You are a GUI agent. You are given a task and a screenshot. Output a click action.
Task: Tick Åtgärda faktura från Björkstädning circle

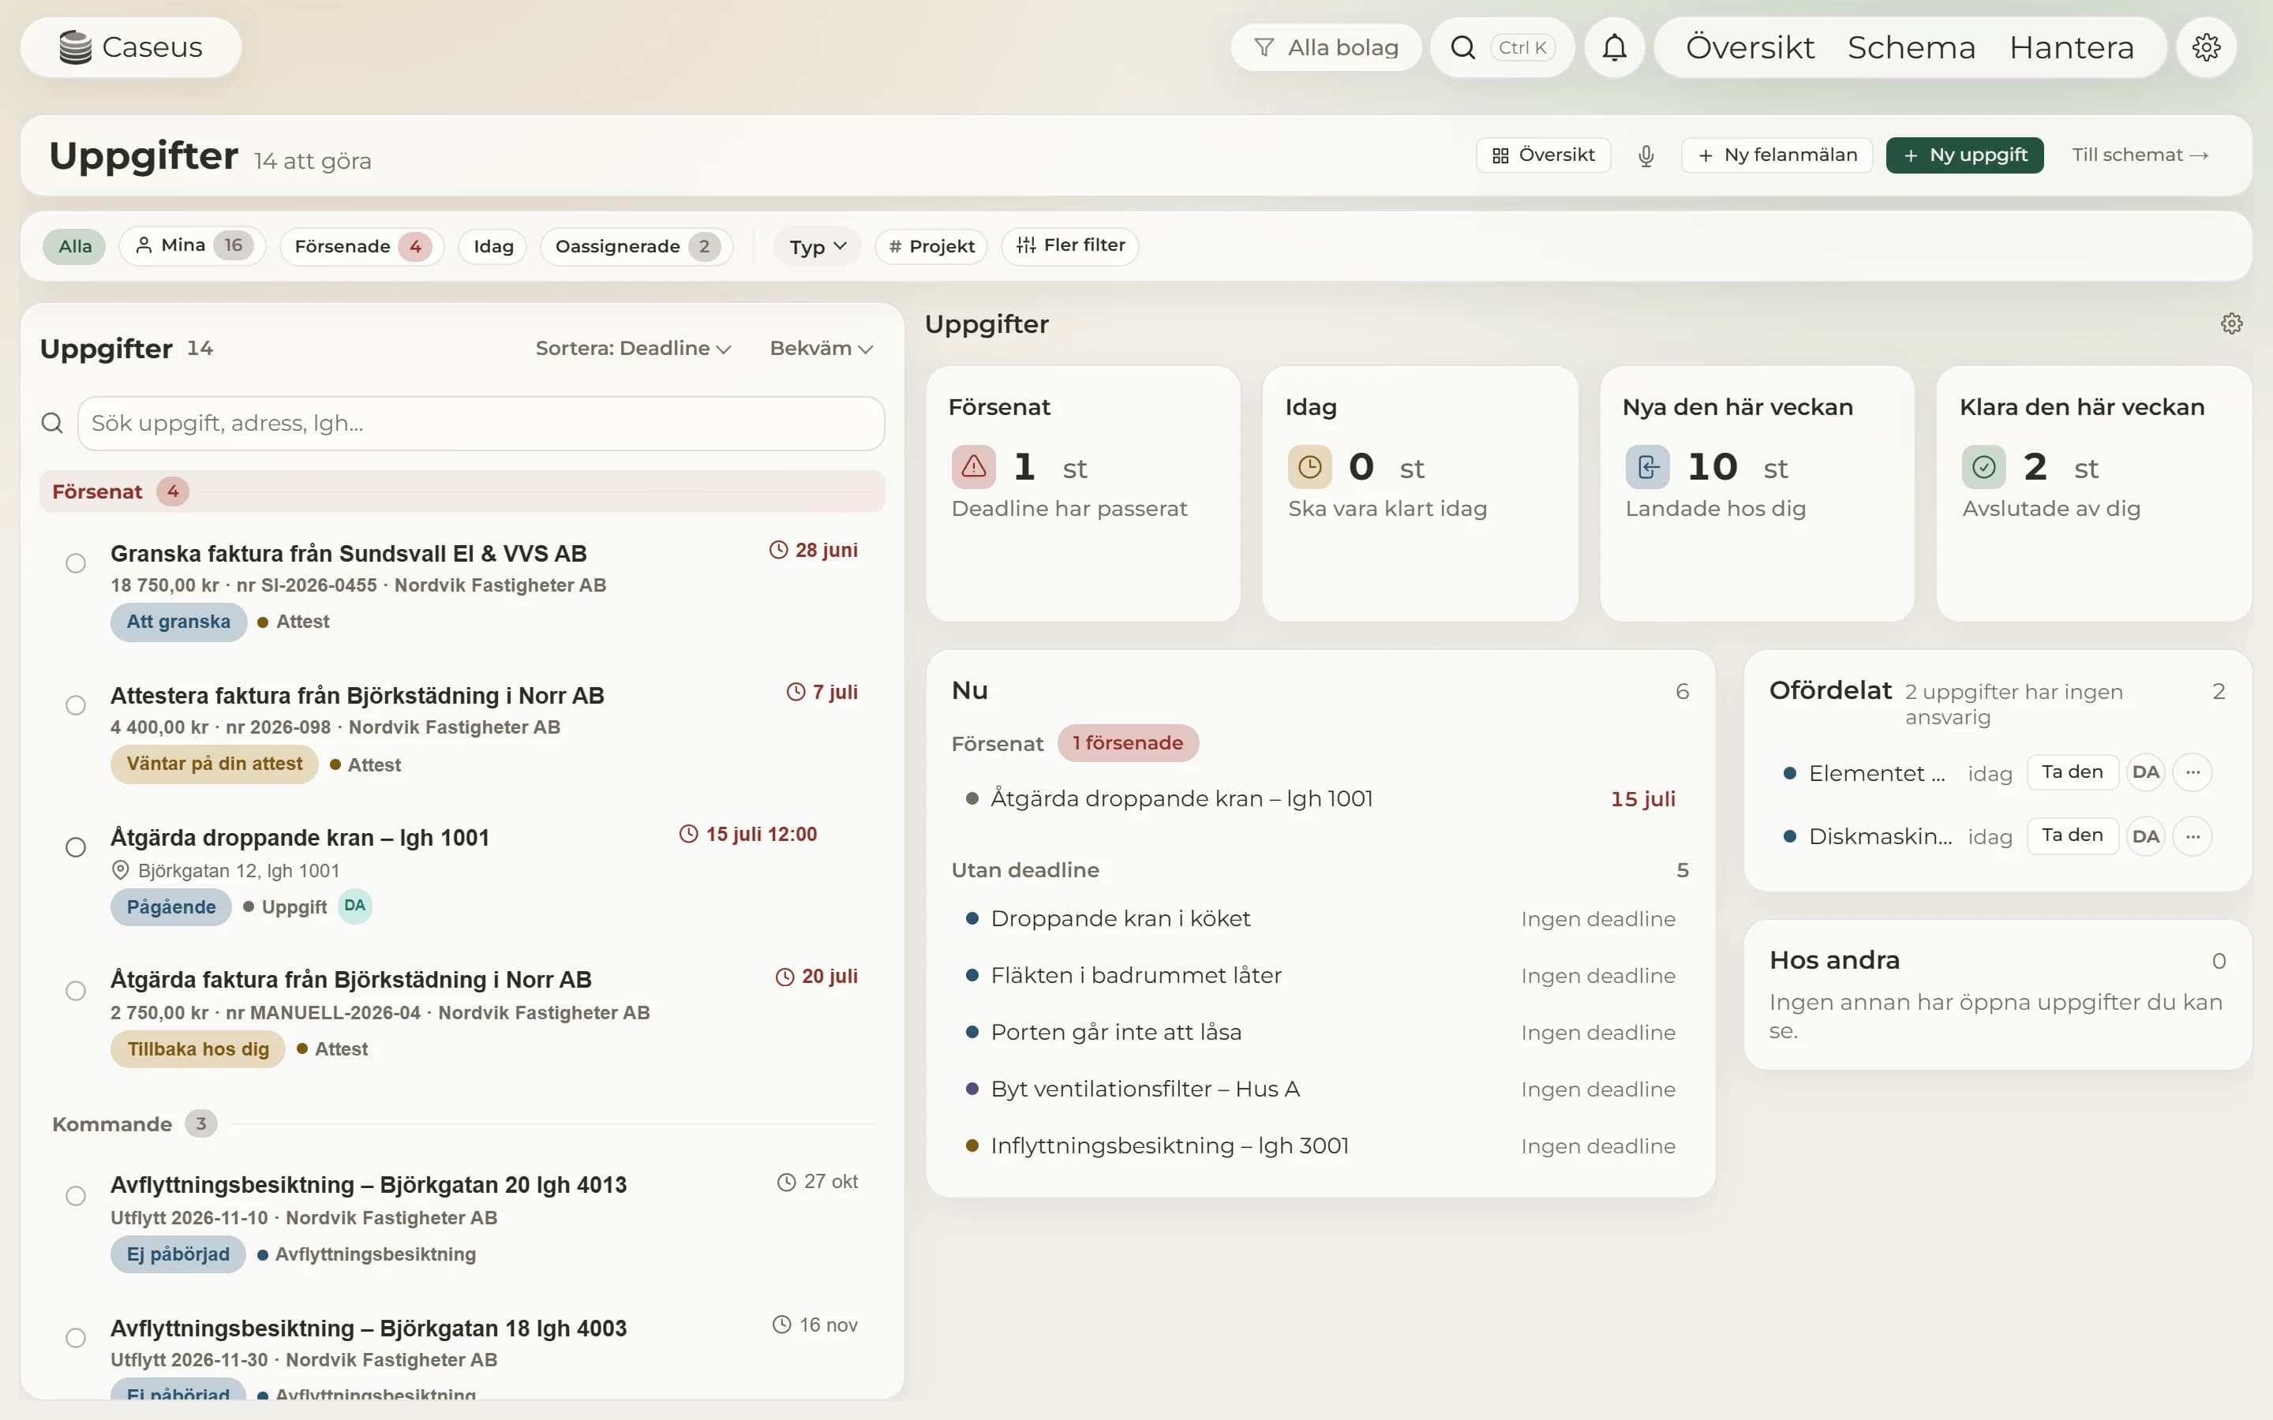(76, 991)
